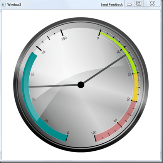
Task: Click the 80 label beside pink range
Action: click(116, 121)
